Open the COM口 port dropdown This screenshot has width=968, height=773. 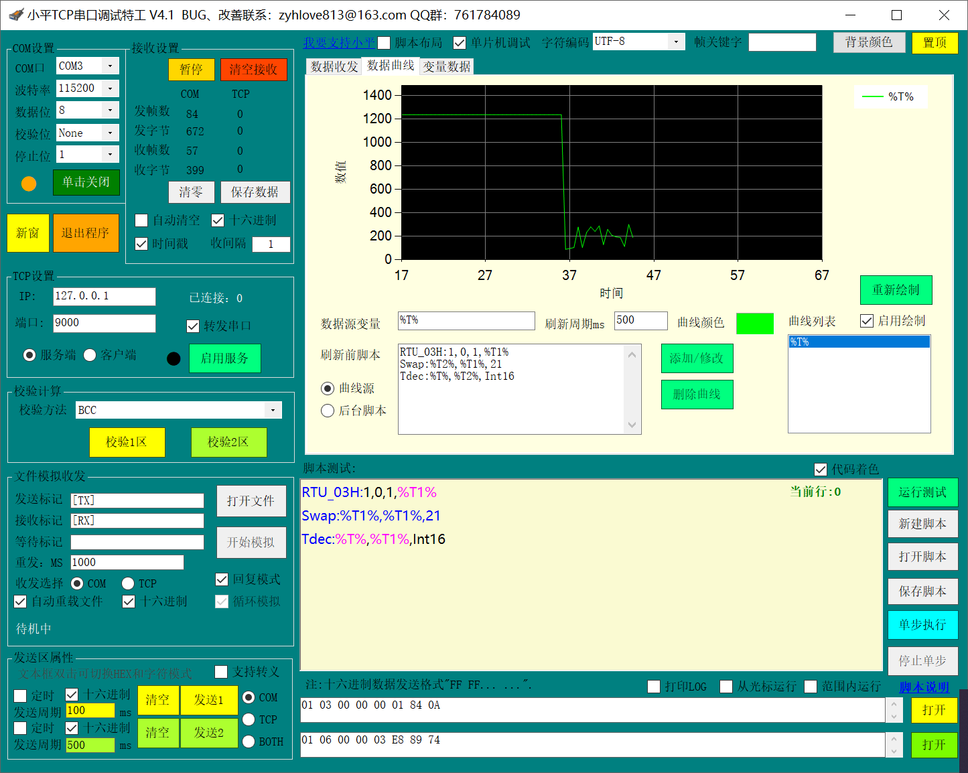[x=111, y=66]
